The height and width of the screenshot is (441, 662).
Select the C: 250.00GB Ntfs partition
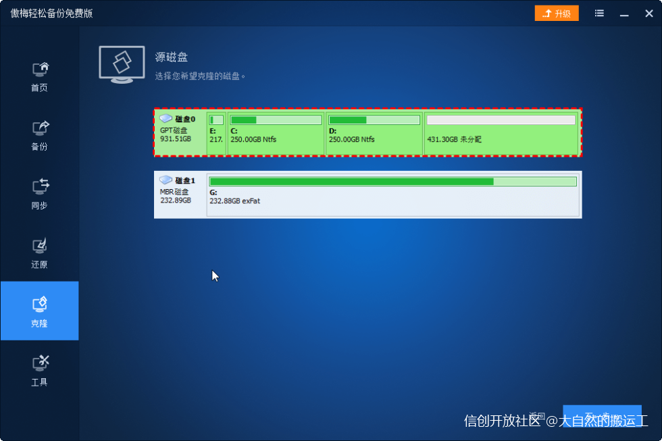[x=276, y=132]
